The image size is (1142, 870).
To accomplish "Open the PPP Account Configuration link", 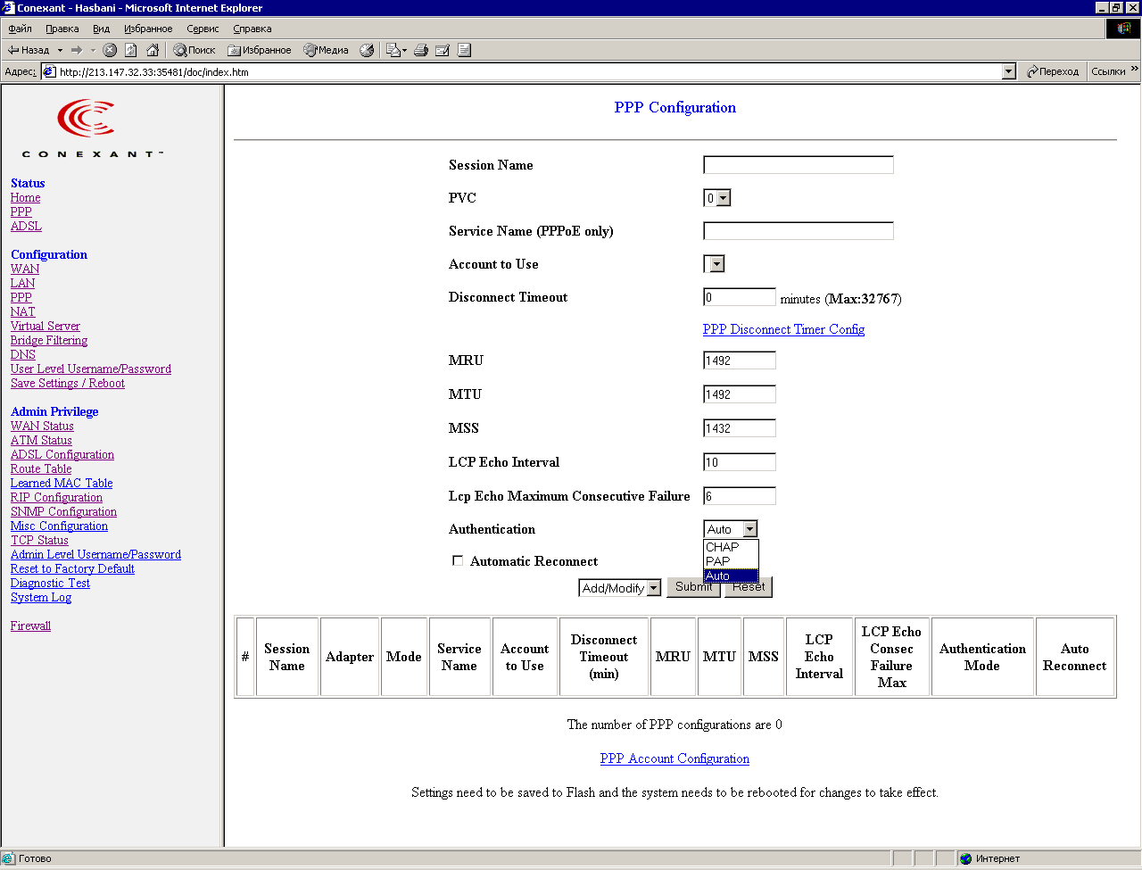I will pyautogui.click(x=674, y=758).
